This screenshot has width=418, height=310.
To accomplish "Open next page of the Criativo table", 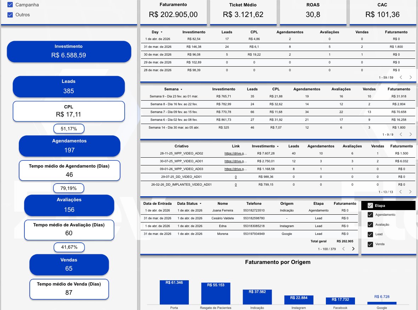I will pos(411,191).
